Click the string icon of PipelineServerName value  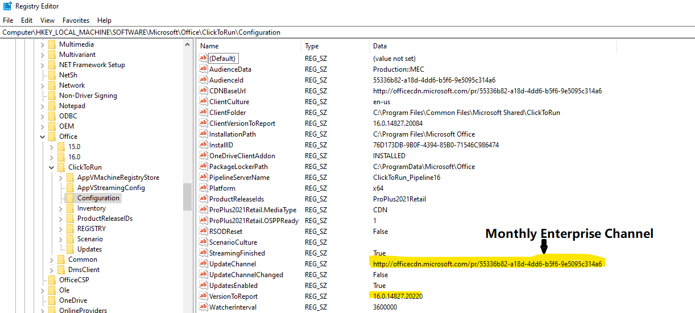pos(204,177)
